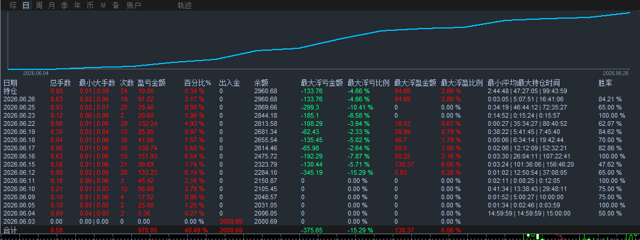This screenshot has width=640, height=240.
Task: Click the profit value 138.74
Action: tap(148, 148)
